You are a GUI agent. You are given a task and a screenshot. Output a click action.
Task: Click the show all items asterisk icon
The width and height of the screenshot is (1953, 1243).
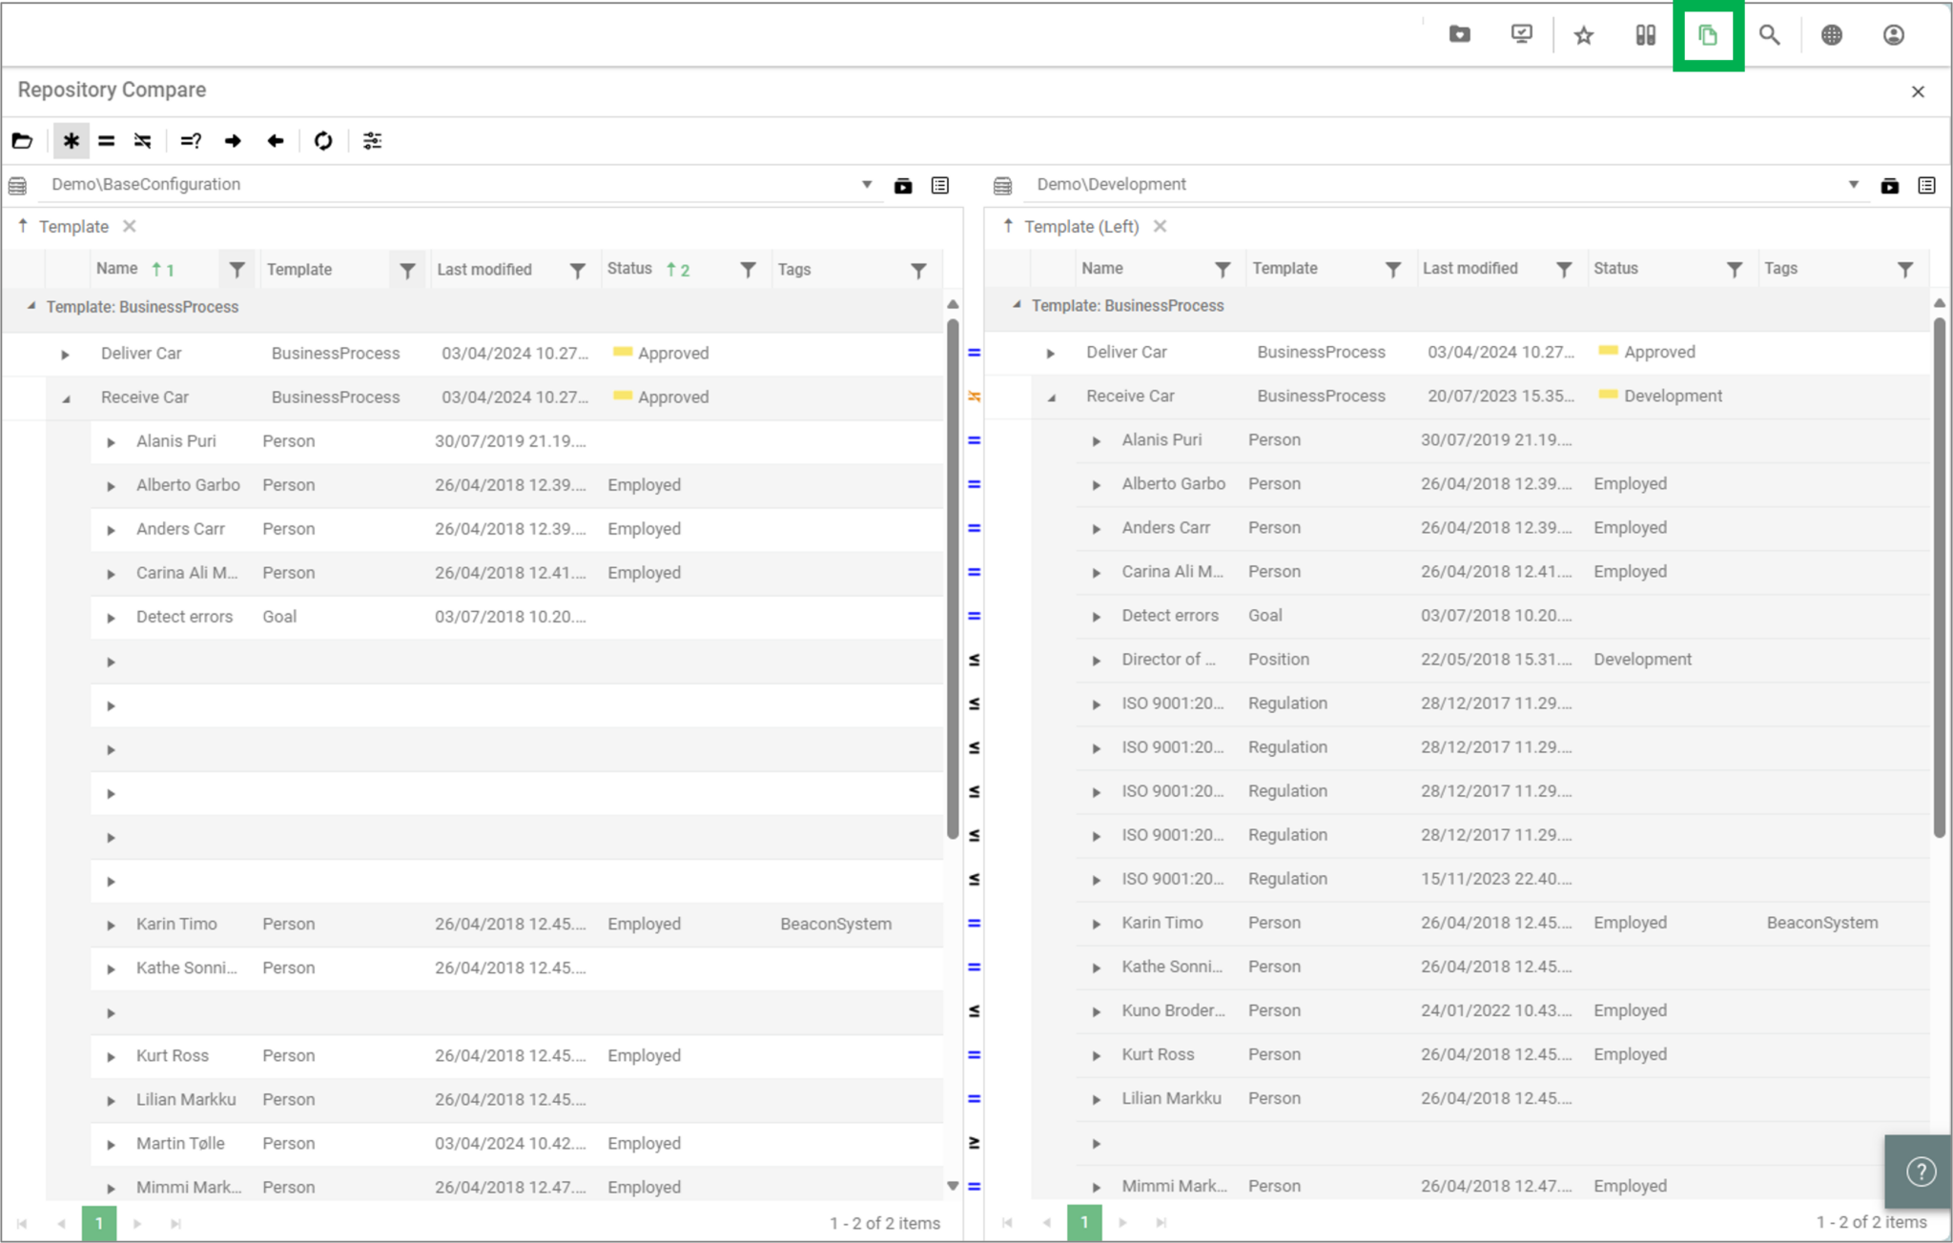(72, 141)
